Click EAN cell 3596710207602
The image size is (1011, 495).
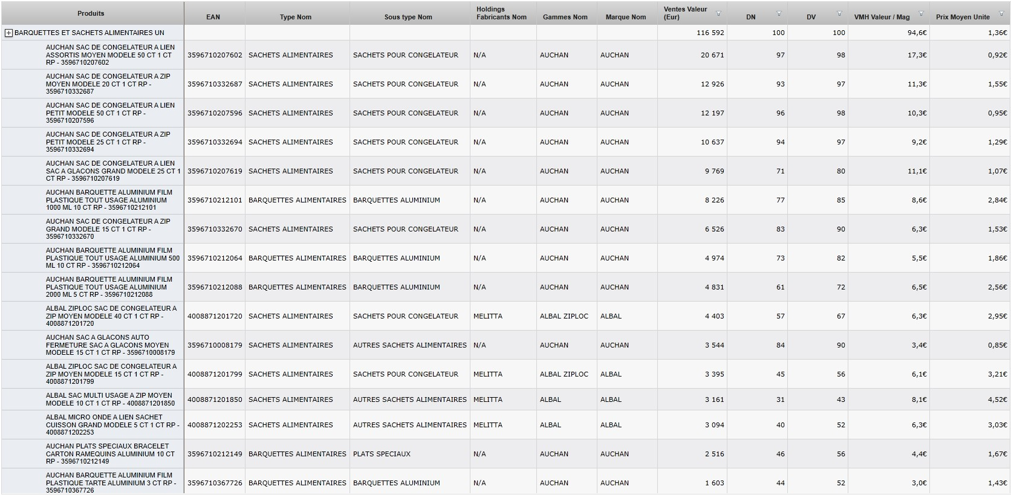[215, 55]
